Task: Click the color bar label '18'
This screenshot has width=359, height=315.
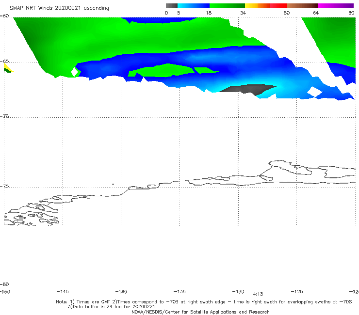Action: 209,13
